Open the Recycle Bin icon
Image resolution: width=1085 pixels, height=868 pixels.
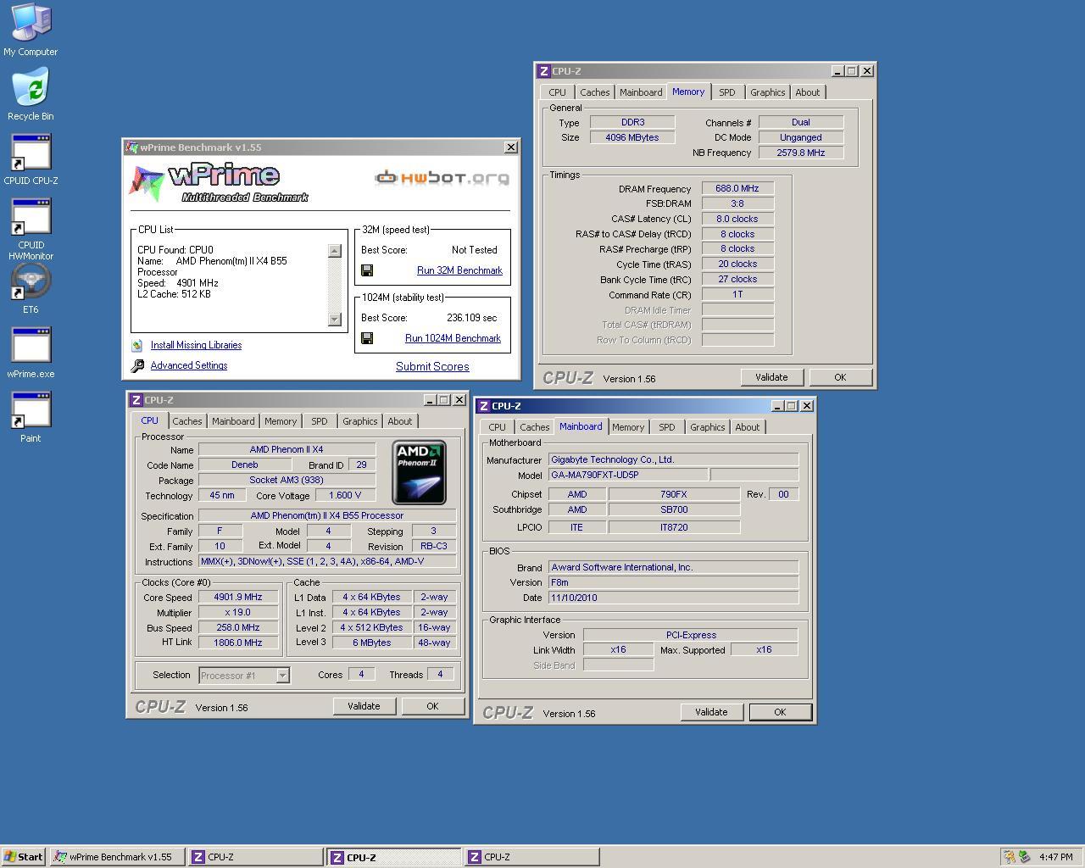pos(31,95)
